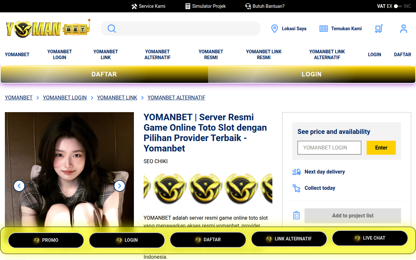Click See price and availability heading
416x260 pixels.
coord(334,132)
